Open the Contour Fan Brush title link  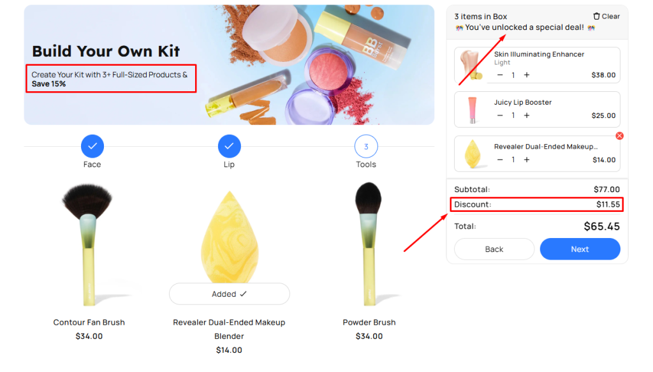pos(89,323)
